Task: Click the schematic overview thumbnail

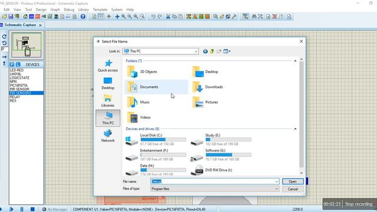Action: tap(27, 45)
